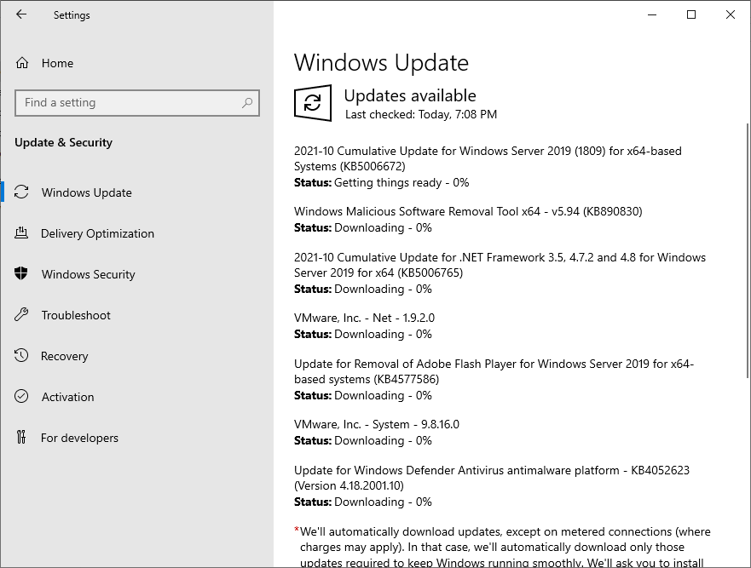The height and width of the screenshot is (568, 751).
Task: Click the Troubleshoot wrench icon
Action: (x=21, y=314)
